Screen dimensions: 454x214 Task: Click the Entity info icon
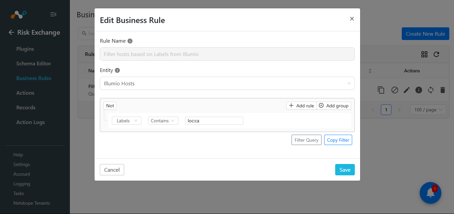(x=117, y=70)
